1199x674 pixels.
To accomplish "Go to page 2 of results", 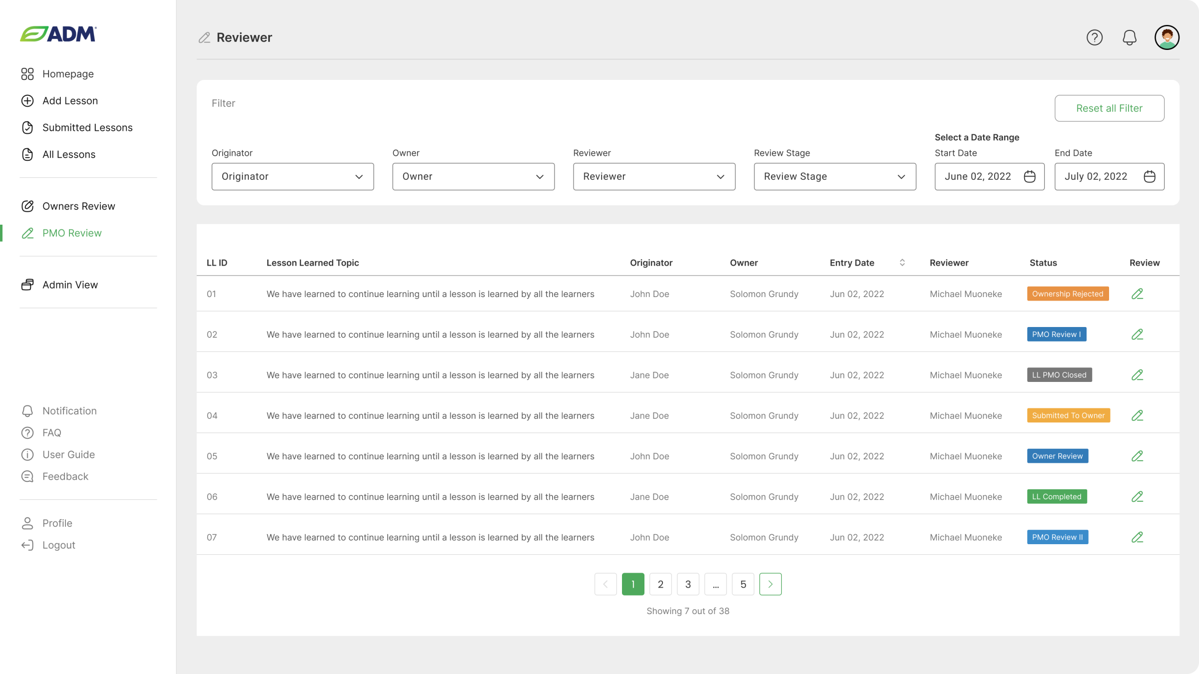I will coord(660,584).
